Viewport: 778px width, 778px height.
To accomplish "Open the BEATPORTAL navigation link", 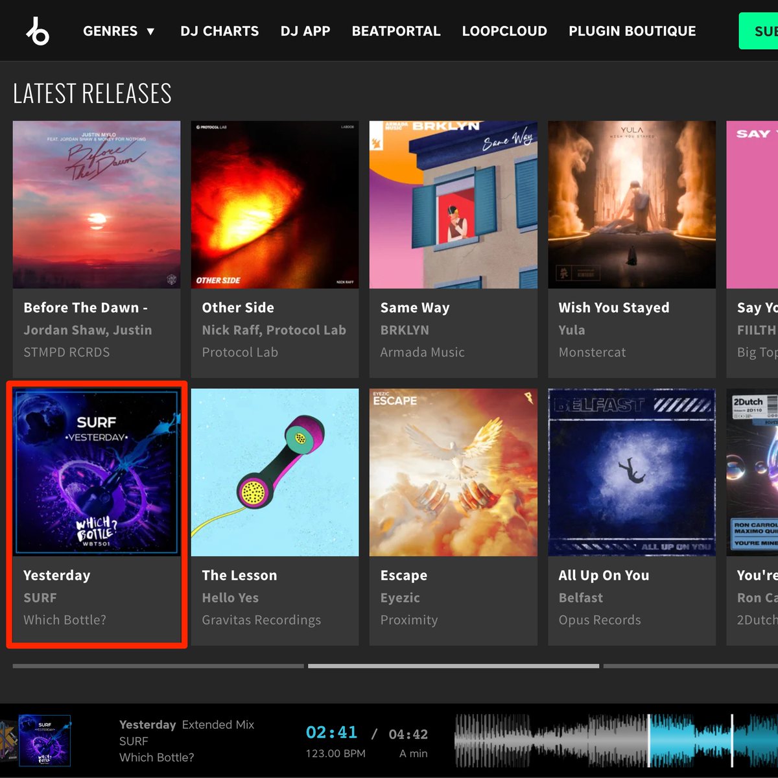I will pos(395,30).
